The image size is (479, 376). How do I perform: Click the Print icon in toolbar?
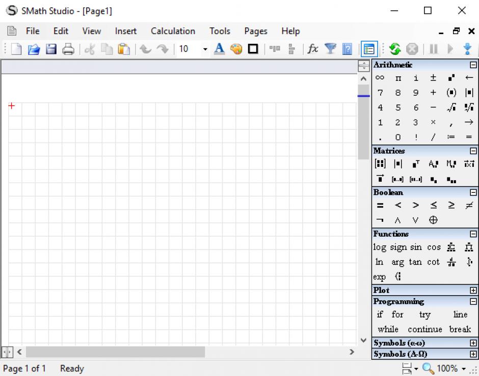[x=68, y=49]
